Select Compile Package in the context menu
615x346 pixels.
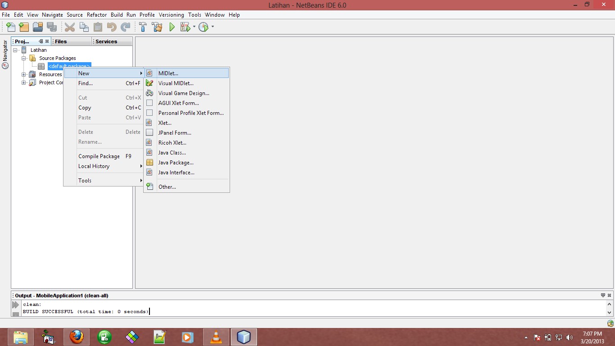pos(104,156)
